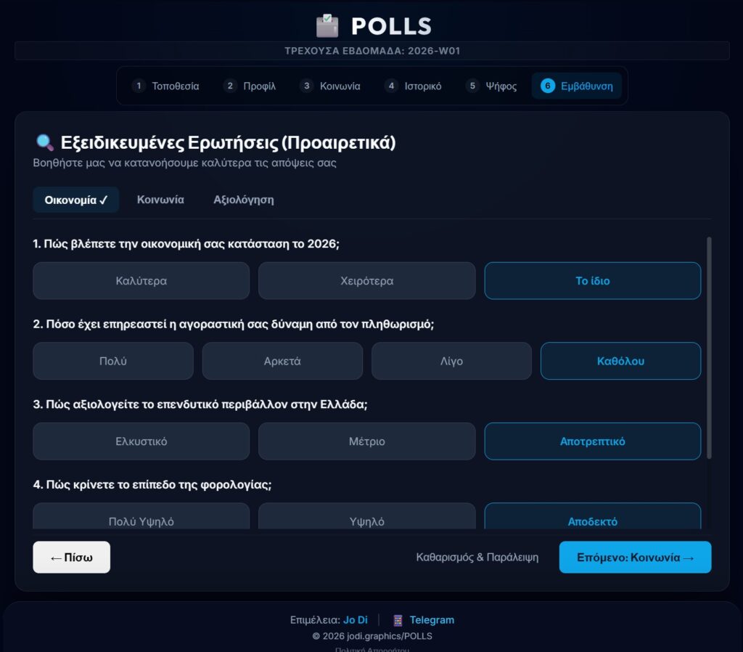Click the phone icon next to Telegram
The image size is (743, 652).
[x=398, y=620]
